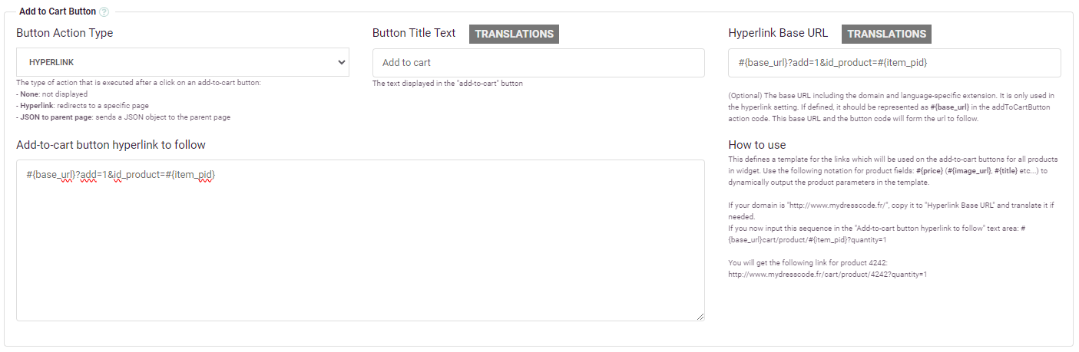1079x352 pixels.
Task: Click the chevron arrow on the HYPERLINK select
Action: [x=342, y=62]
